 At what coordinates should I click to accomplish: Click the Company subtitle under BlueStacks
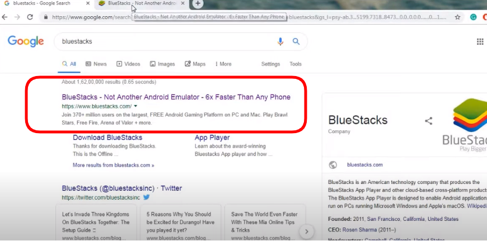click(x=339, y=131)
